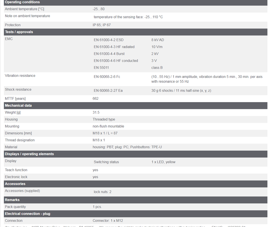Image resolution: width=270 pixels, height=227 pixels.
Task: Select the IP 65; IP 67 protection value
Action: 102,25
